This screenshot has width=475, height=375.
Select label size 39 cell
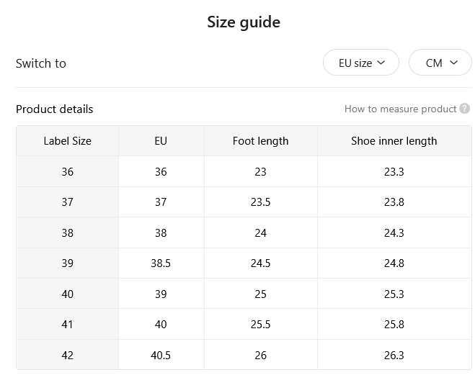[68, 263]
